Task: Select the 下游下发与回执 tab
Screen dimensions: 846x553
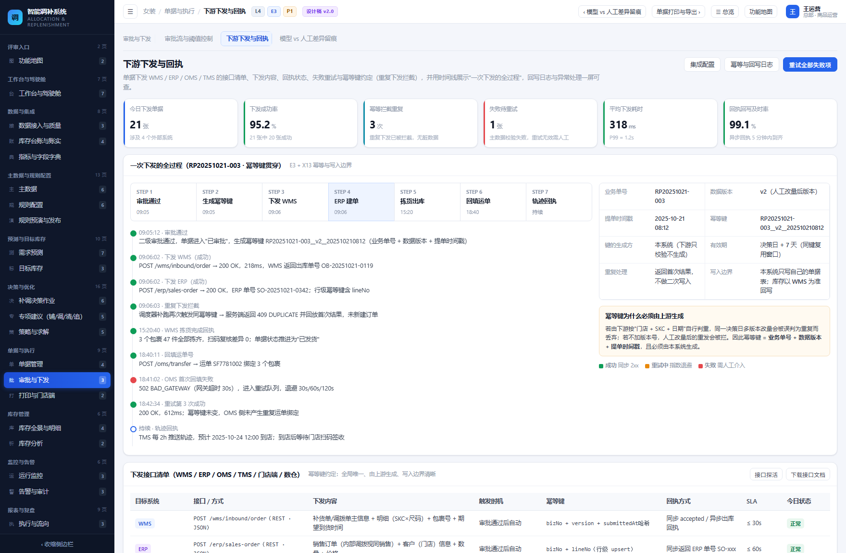Action: [x=247, y=39]
